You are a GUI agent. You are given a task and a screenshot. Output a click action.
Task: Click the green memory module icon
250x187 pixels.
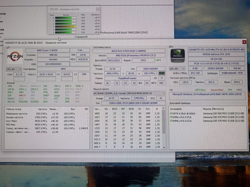click(162, 73)
